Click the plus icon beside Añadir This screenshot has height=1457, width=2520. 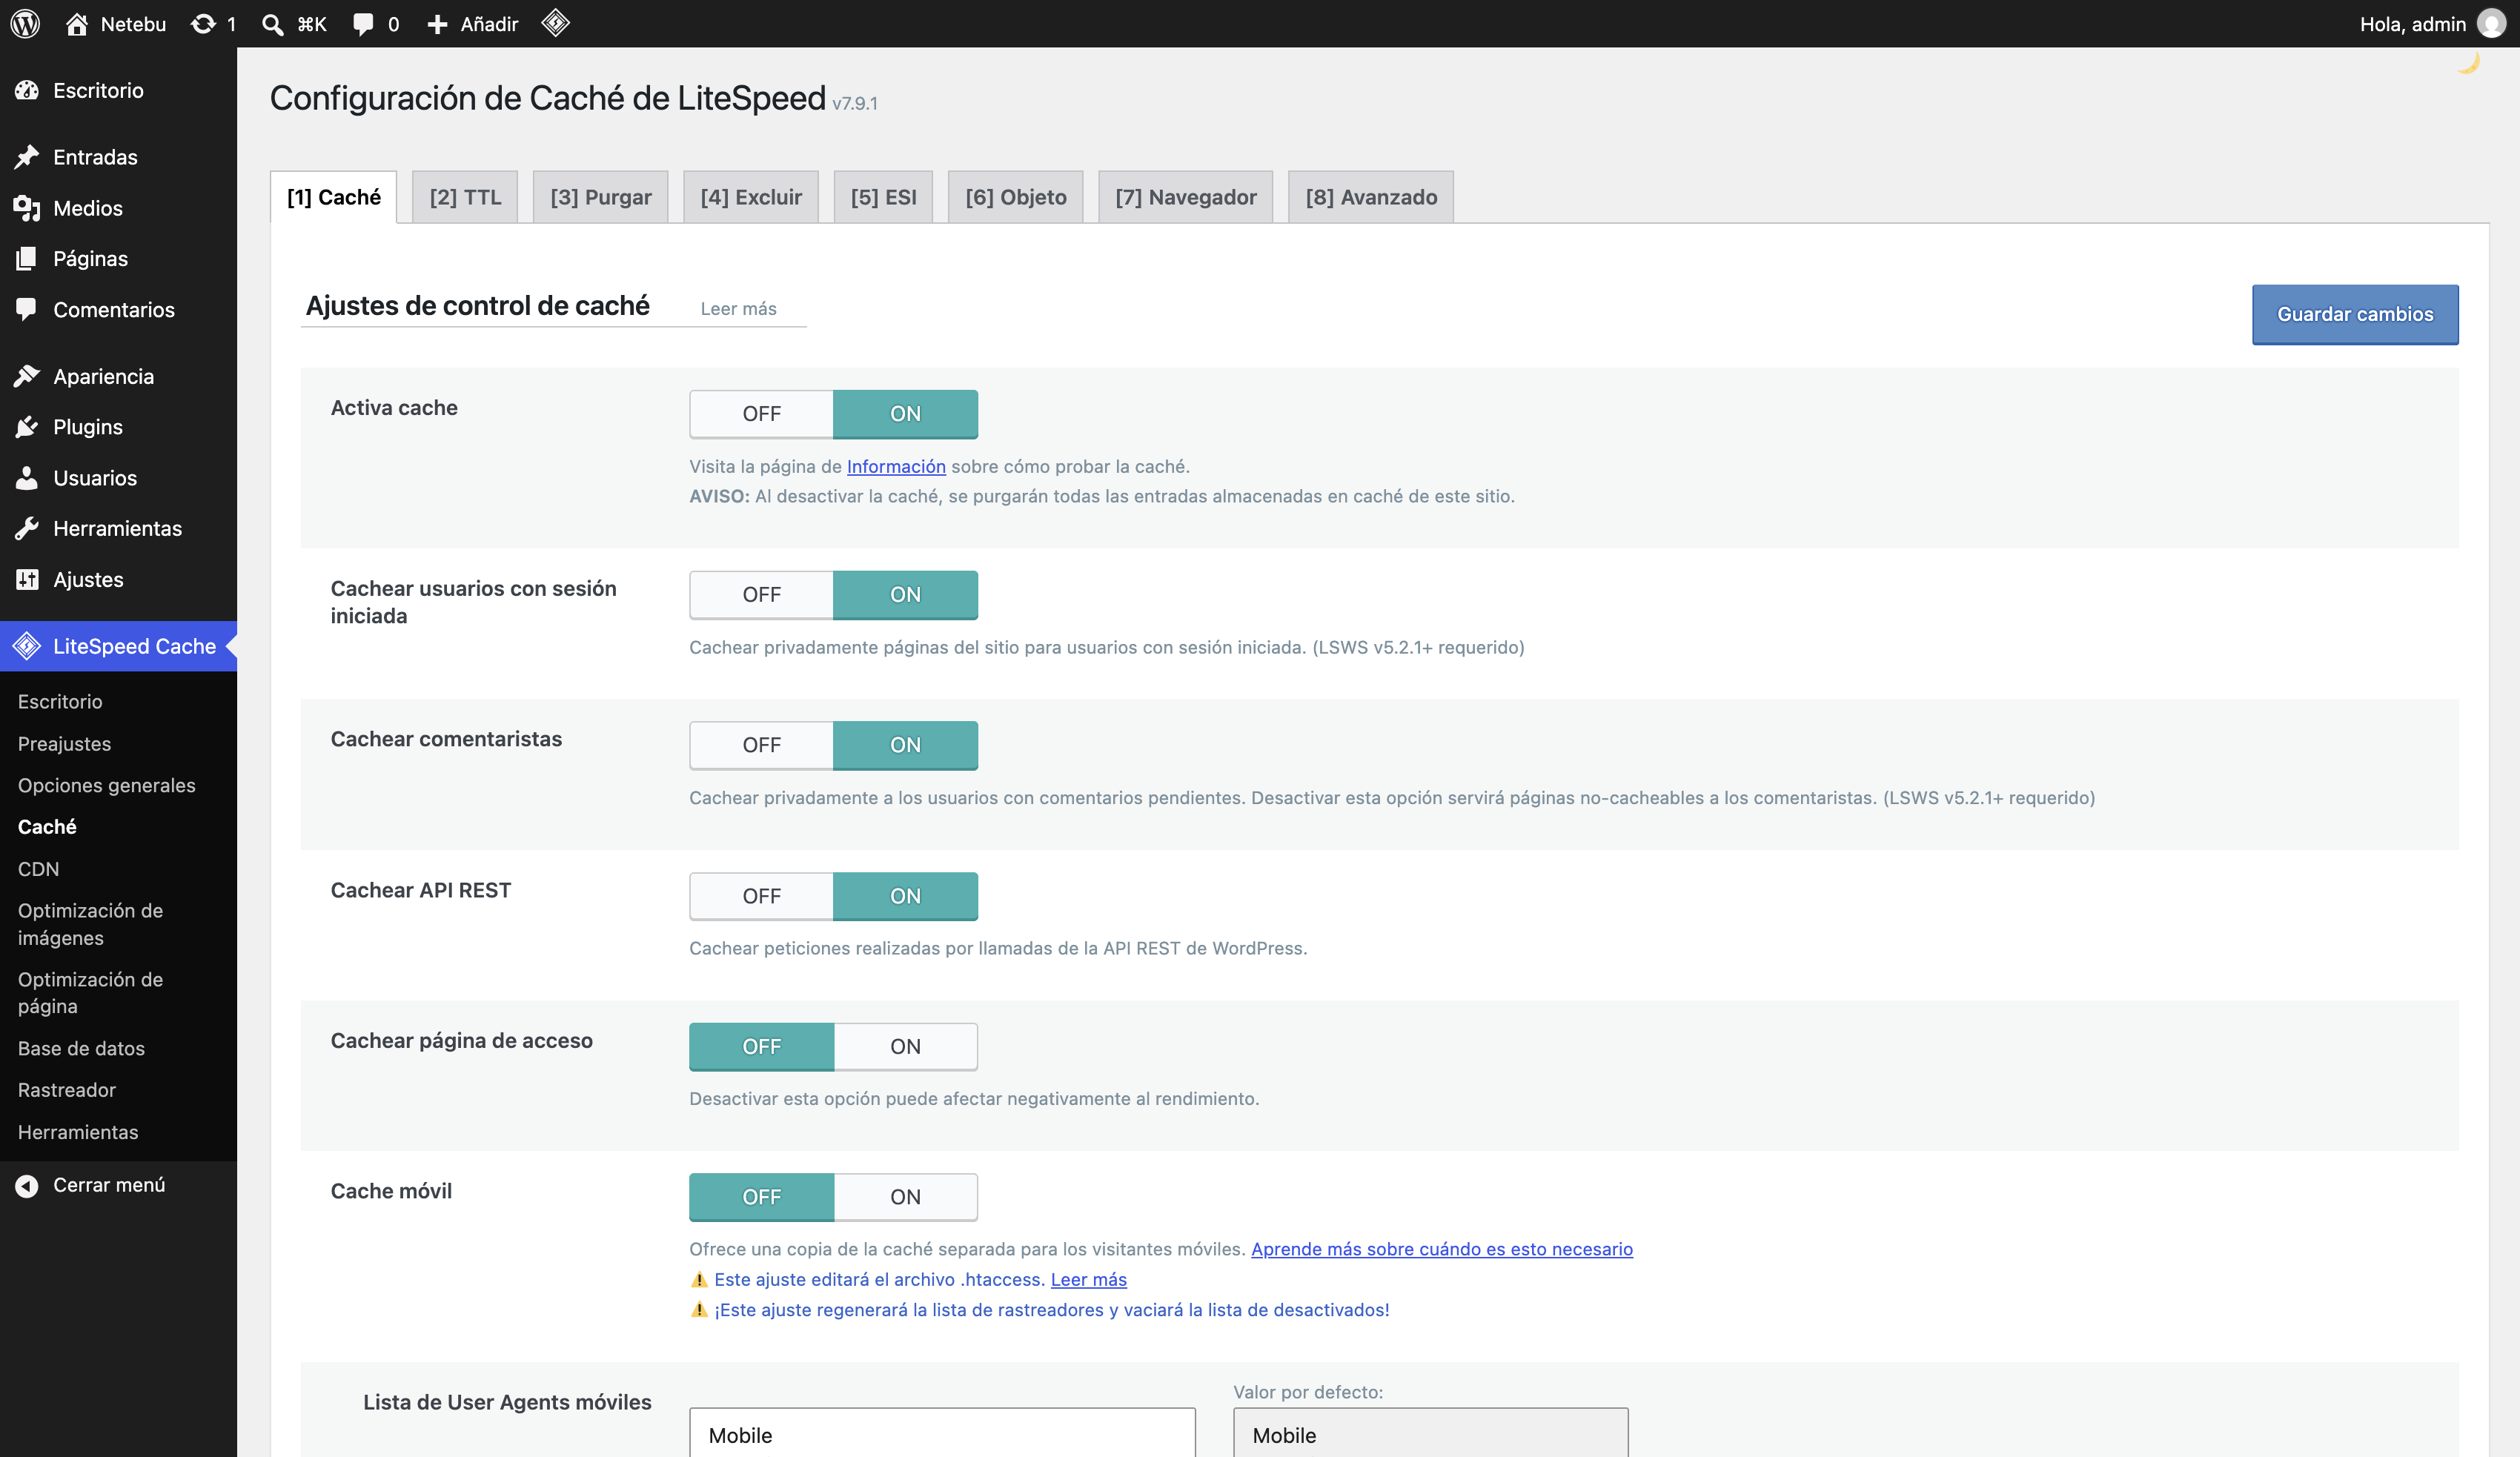(437, 24)
